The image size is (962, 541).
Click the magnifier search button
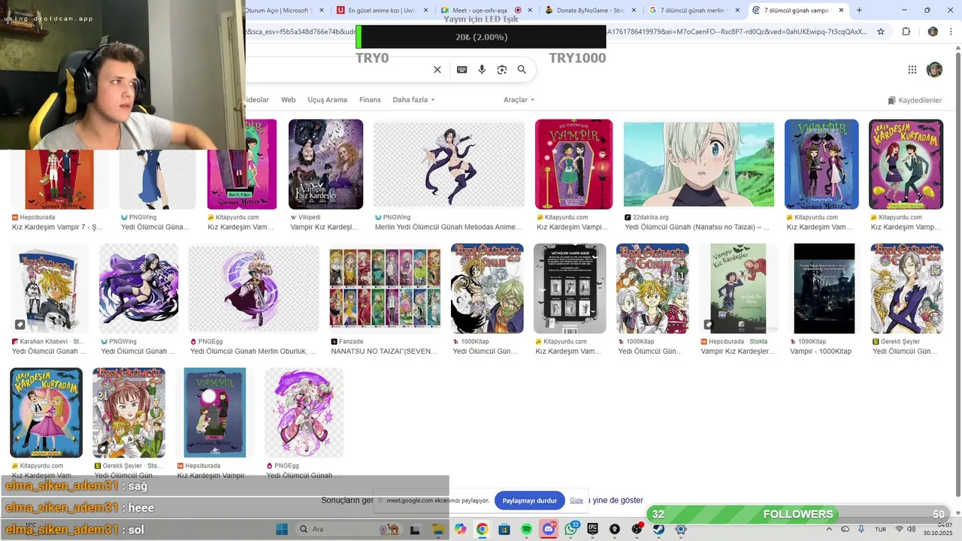[x=522, y=70]
